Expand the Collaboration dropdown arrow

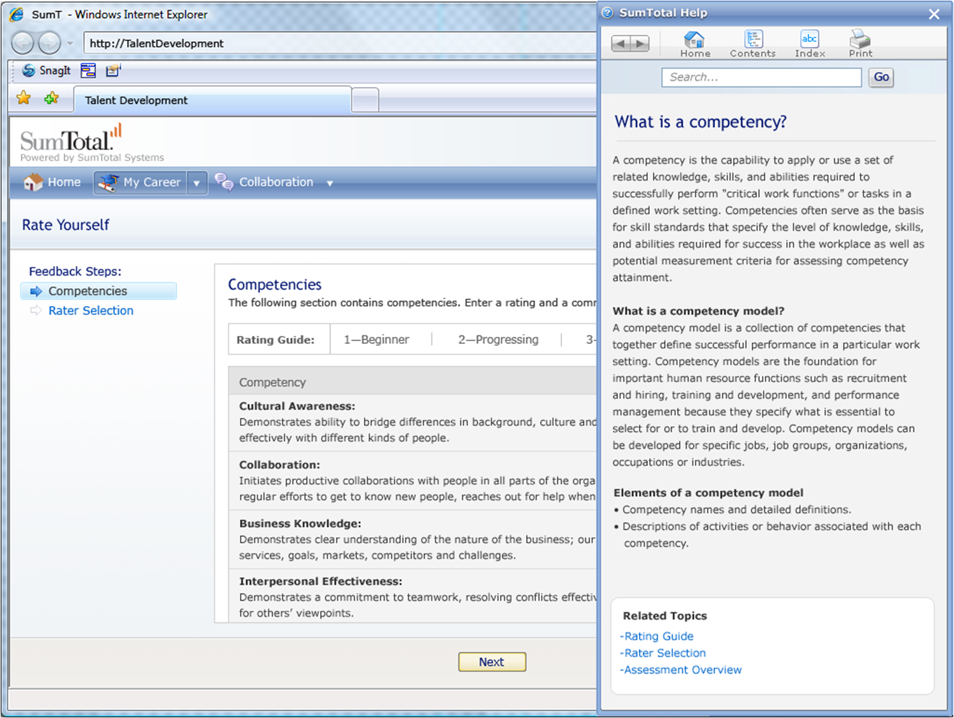(330, 183)
